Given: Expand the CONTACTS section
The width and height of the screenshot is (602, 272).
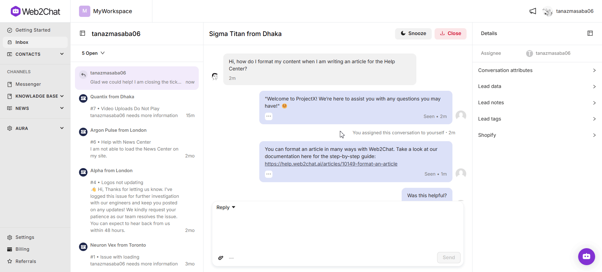Looking at the screenshot, I should (35, 54).
